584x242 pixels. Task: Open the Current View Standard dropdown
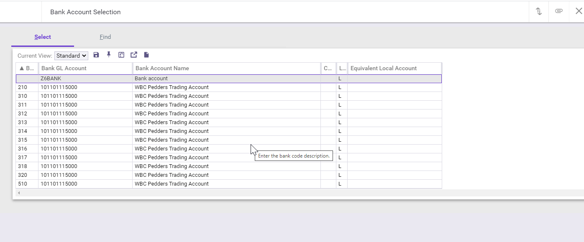71,56
